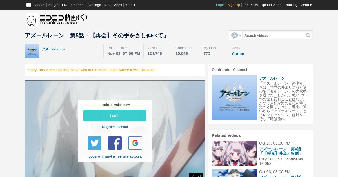Screen dimensions: 338x177
Task: Click the upload date Nov 03, 07:00 PM
Action: click(124, 53)
